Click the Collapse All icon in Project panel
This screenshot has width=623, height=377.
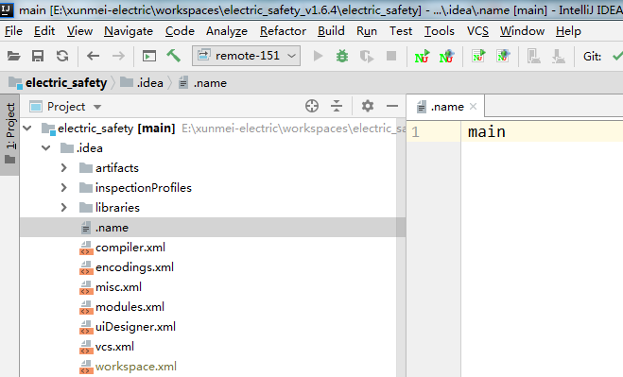[x=337, y=106]
